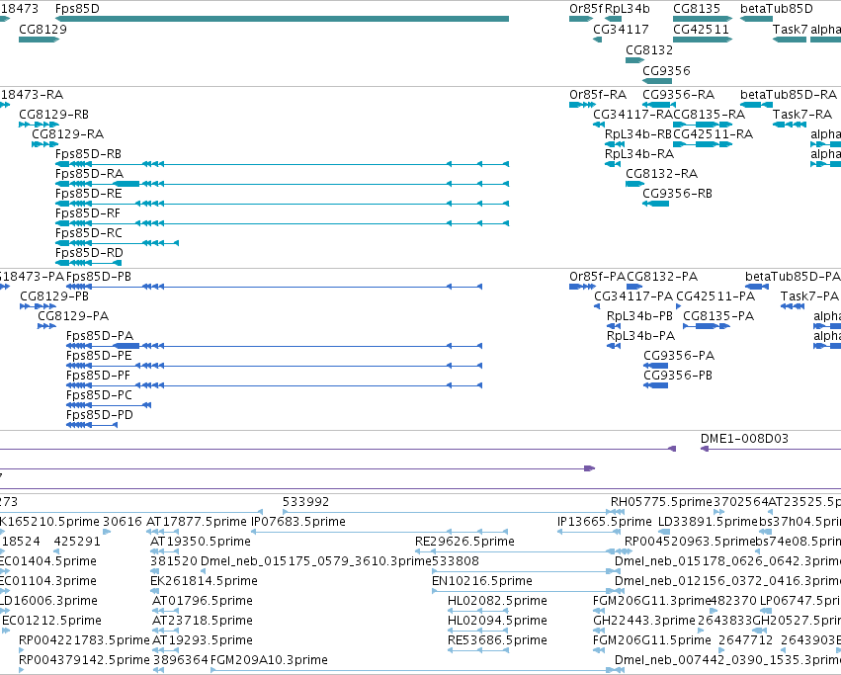Click the RP004379142.5prime EST label
The height and width of the screenshot is (675, 841).
[x=84, y=660]
